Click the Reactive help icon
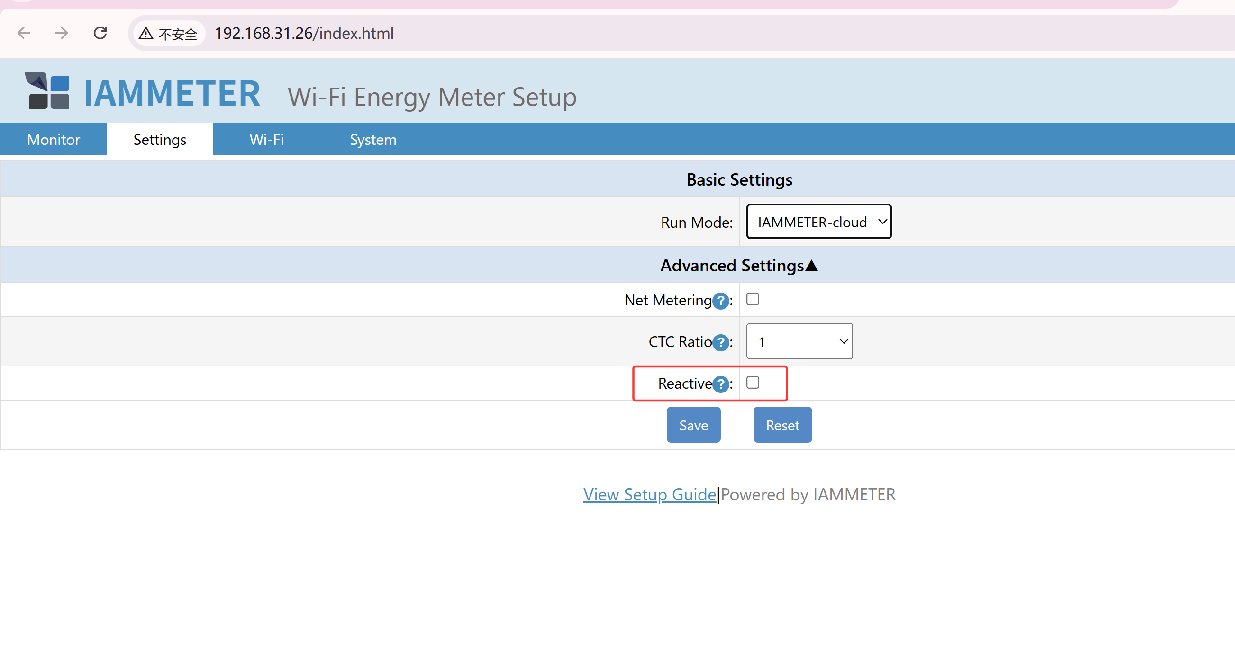Viewport: 1235px width, 651px height. [x=721, y=383]
